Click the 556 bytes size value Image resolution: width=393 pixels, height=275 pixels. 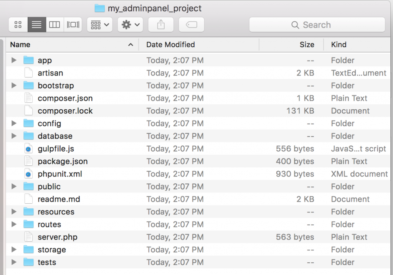pos(295,148)
